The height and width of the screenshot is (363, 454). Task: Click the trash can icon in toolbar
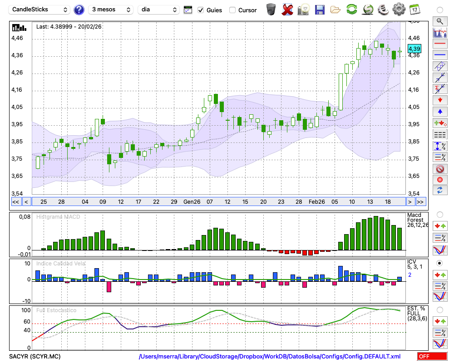click(271, 10)
